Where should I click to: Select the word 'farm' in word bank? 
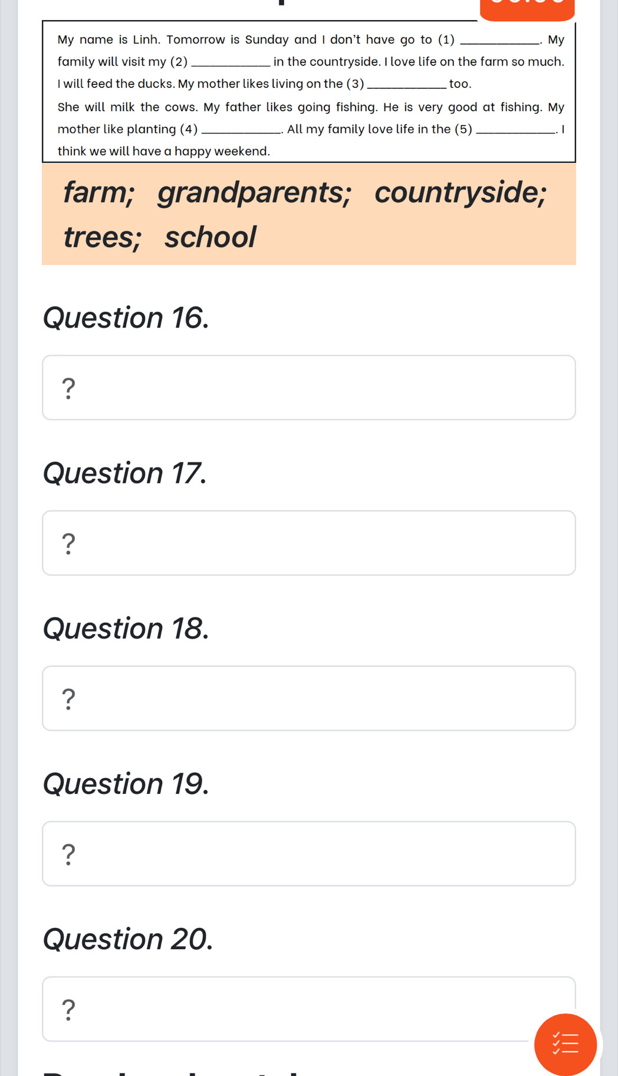[x=99, y=192]
